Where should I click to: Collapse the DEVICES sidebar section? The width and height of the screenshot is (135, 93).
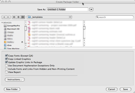click(x=2, y=23)
